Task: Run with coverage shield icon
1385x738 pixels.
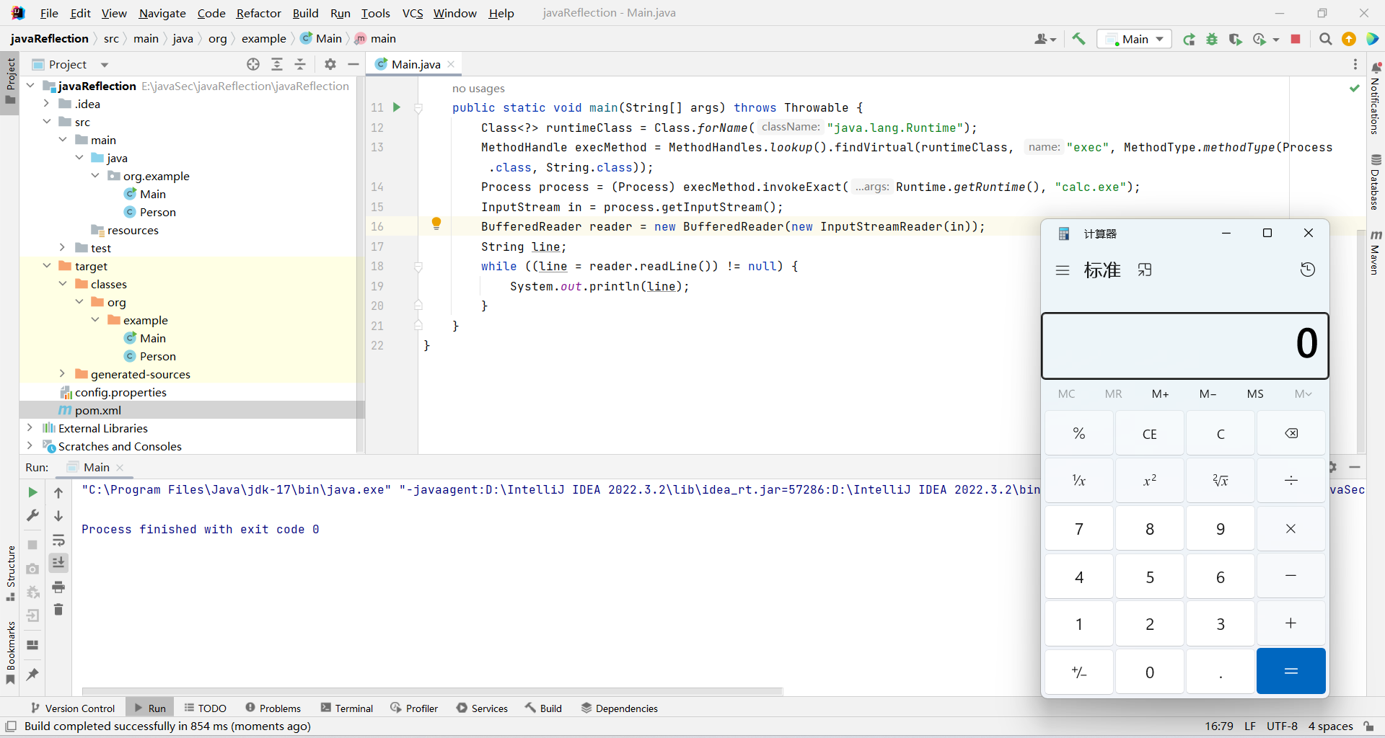Action: (x=1236, y=39)
